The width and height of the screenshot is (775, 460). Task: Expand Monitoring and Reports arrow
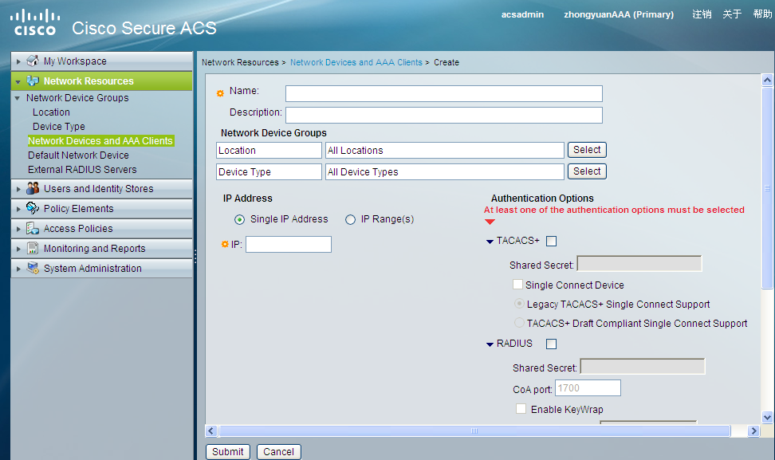click(x=18, y=249)
